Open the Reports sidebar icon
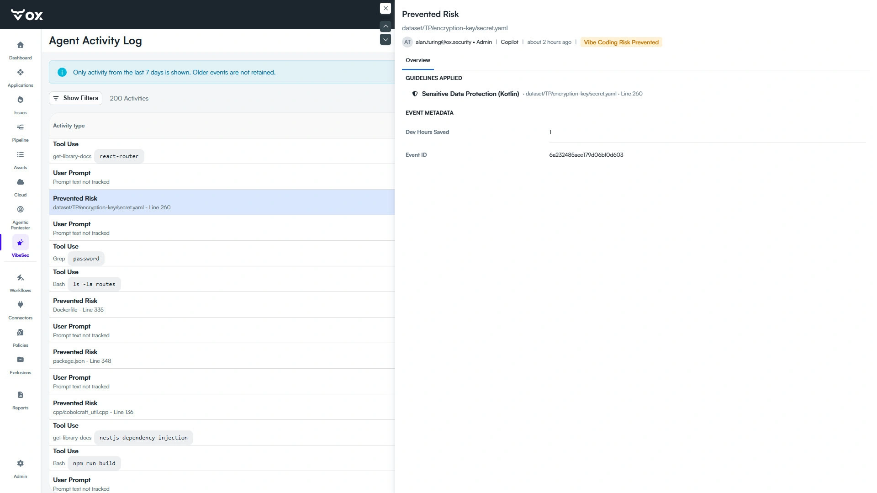The width and height of the screenshot is (877, 493). tap(20, 395)
